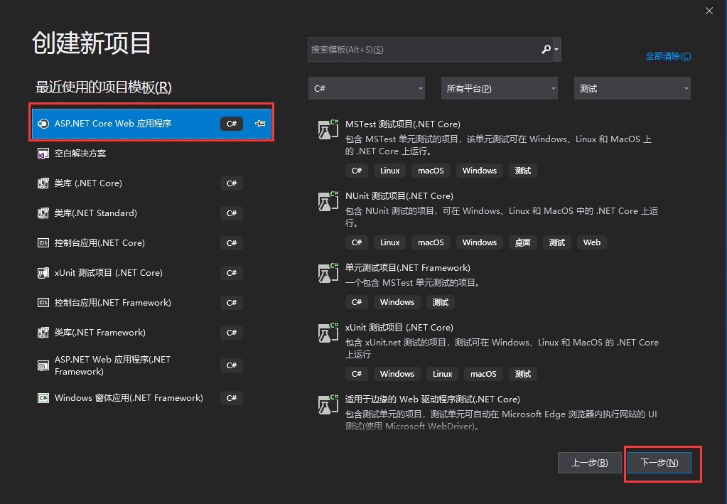This screenshot has width=727, height=504.
Task: Open the 测试 project type dropdown
Action: [632, 88]
